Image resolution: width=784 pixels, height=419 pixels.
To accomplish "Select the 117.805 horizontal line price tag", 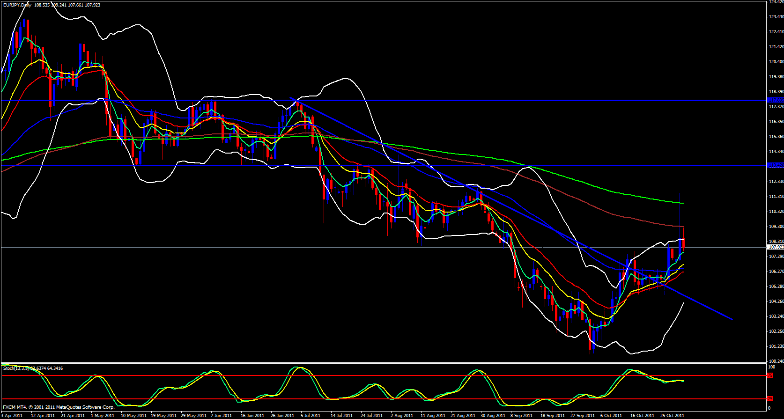I will tap(776, 100).
